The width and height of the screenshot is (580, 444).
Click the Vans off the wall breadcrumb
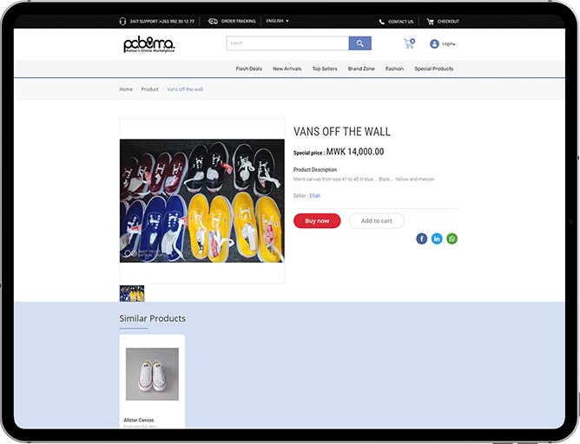185,89
